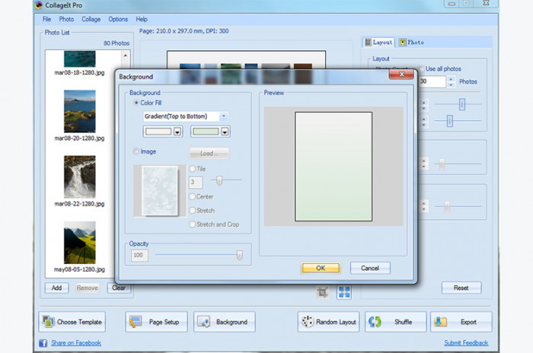Click the Reset button
533x353 pixels.
[x=461, y=288]
